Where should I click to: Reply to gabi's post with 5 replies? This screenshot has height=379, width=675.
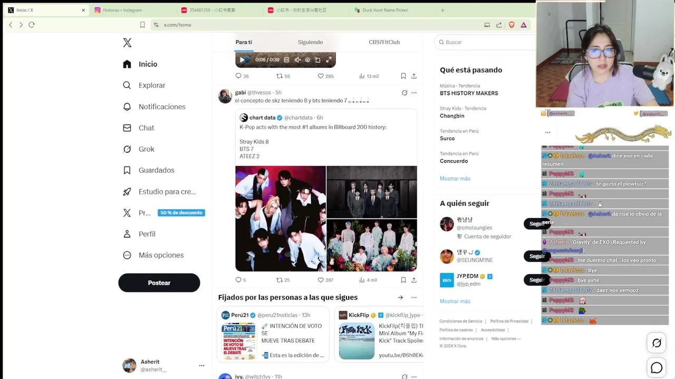tap(240, 280)
